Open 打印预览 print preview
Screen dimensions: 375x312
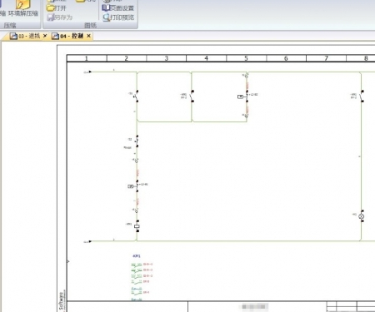click(x=118, y=17)
